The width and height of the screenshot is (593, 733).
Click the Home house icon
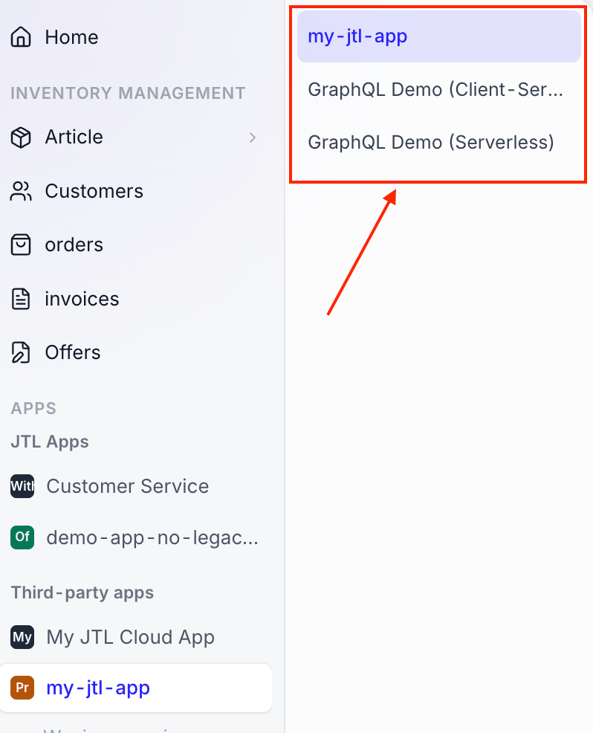pos(21,37)
